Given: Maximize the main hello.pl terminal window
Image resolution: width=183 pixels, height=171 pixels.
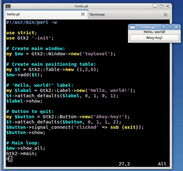Looking at the screenshot, I should [161, 6].
